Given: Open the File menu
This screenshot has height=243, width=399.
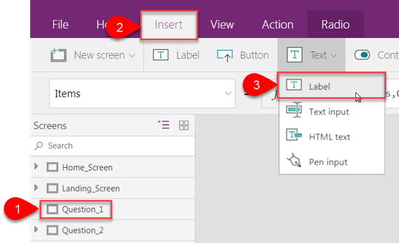Looking at the screenshot, I should 60,25.
